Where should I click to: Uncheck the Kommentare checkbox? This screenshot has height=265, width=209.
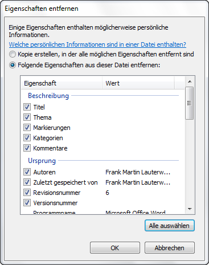coord(27,148)
